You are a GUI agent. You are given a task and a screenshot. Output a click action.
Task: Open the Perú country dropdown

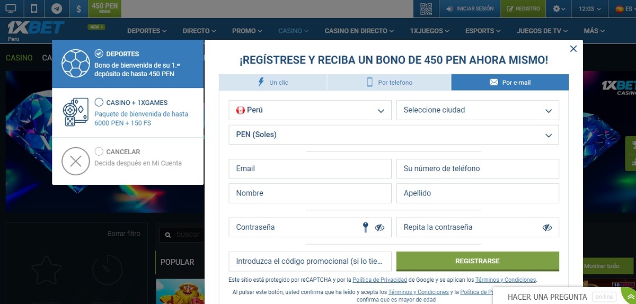pyautogui.click(x=310, y=110)
